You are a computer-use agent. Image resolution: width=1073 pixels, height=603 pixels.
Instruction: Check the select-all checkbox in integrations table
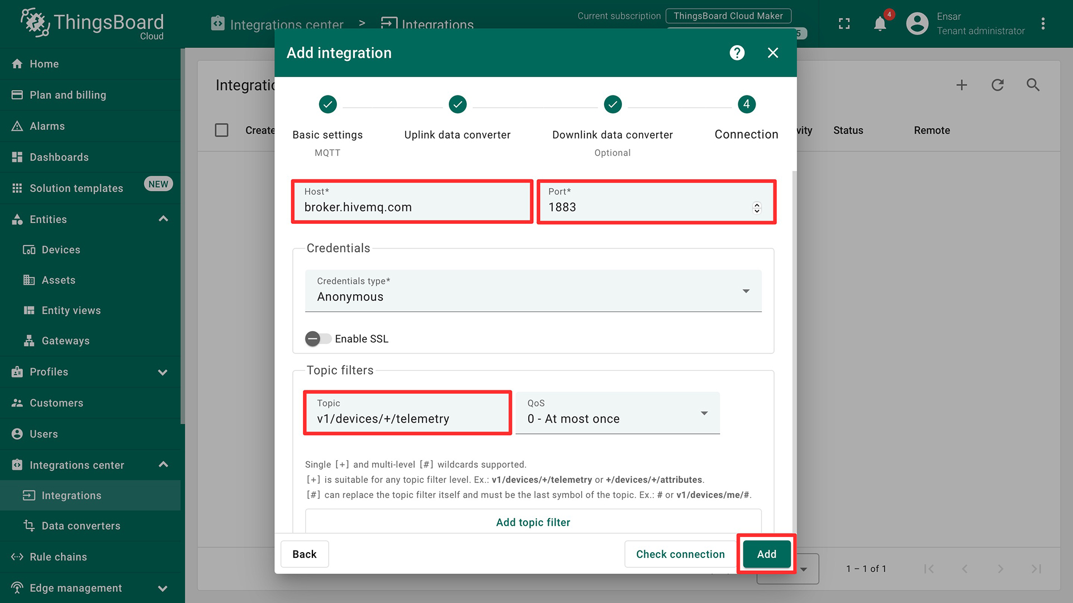coord(221,130)
